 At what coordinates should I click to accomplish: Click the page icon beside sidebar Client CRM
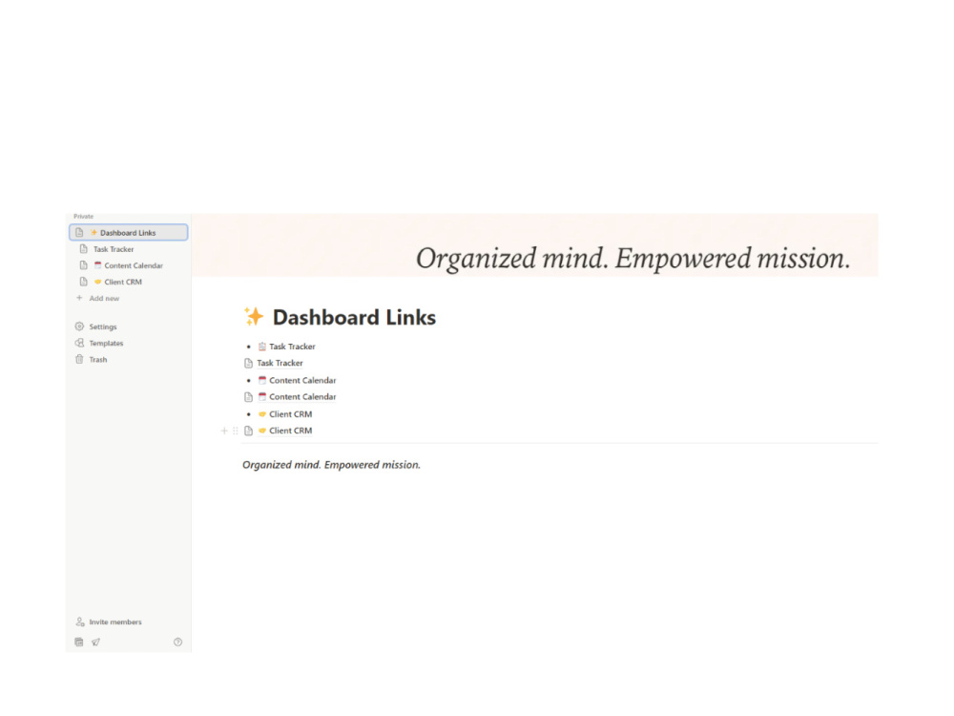(x=84, y=282)
